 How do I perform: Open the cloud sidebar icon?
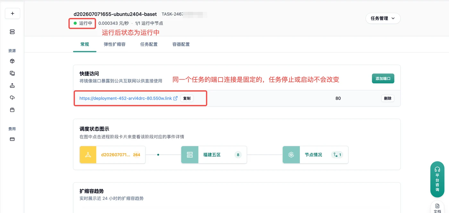pos(12,98)
